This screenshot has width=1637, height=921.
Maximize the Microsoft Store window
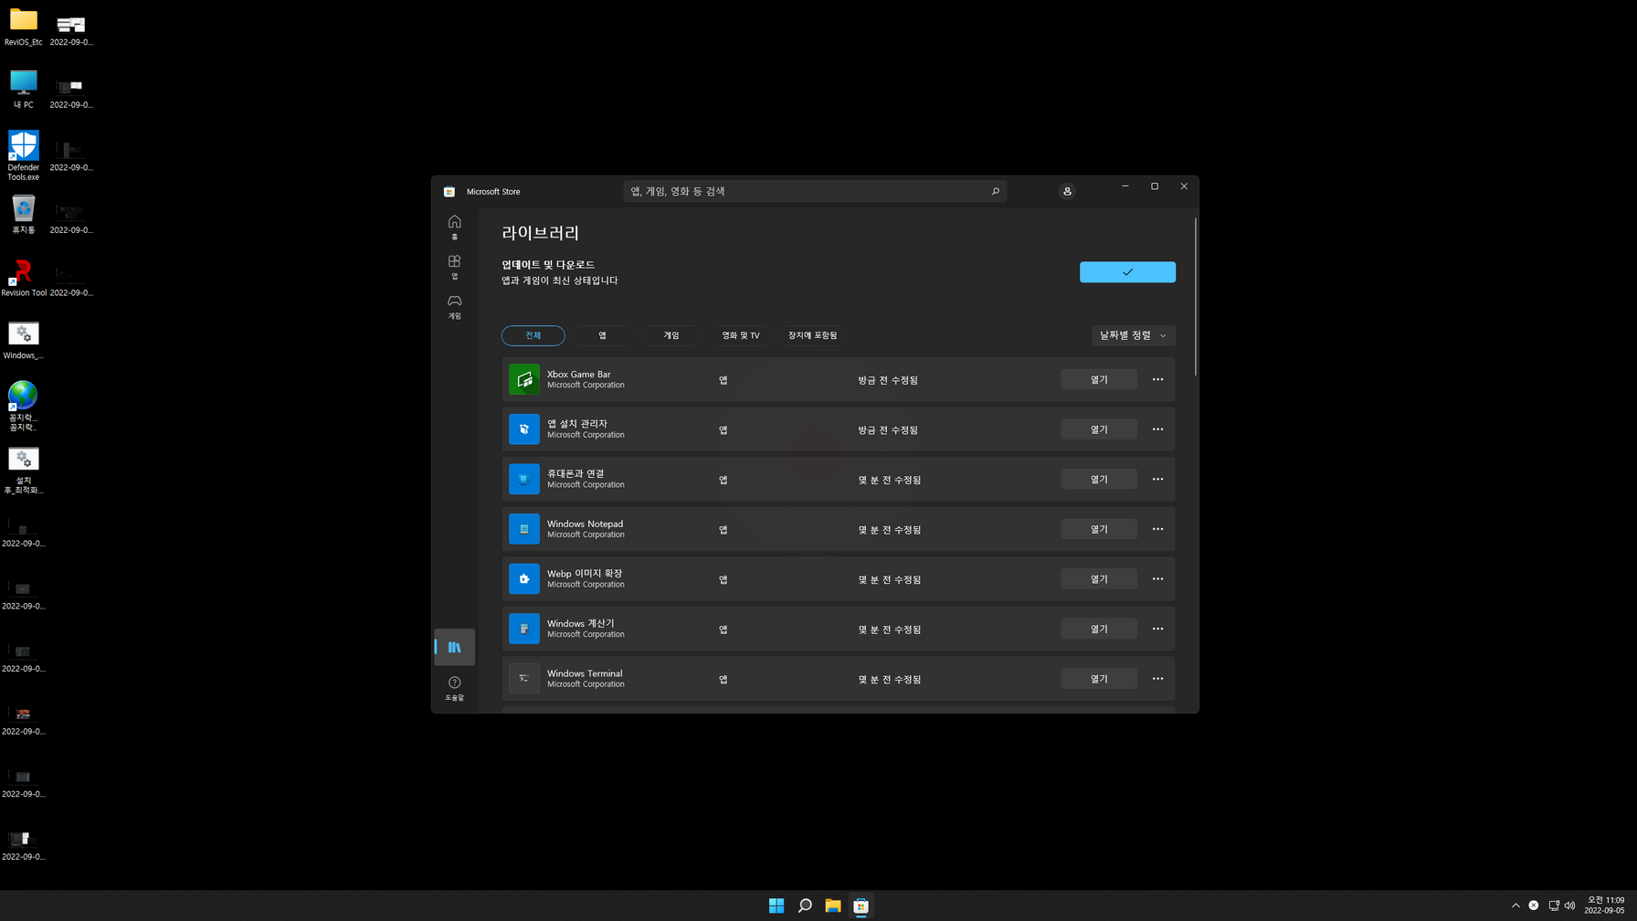(x=1155, y=186)
